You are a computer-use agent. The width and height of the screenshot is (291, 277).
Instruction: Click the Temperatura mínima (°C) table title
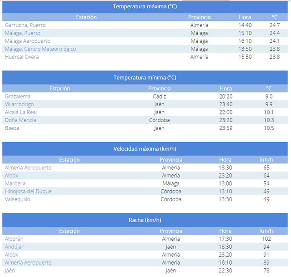point(145,78)
